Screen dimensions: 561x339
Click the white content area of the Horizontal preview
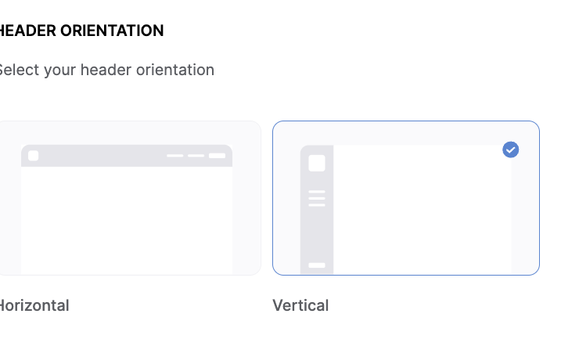[x=127, y=221]
